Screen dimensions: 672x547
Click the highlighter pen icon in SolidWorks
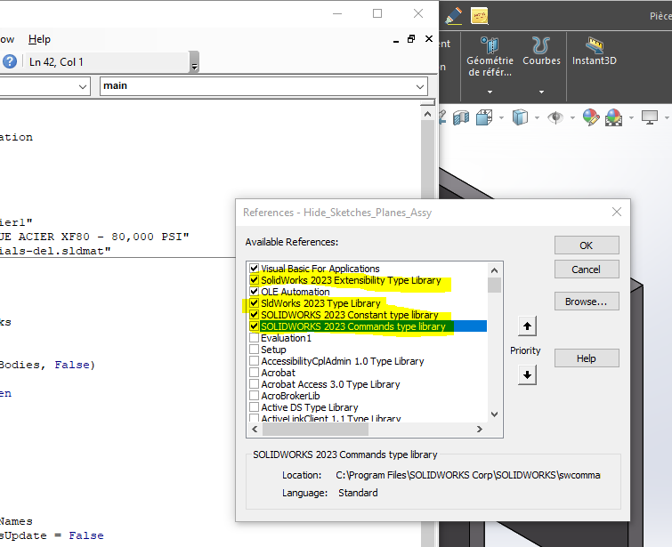(453, 16)
